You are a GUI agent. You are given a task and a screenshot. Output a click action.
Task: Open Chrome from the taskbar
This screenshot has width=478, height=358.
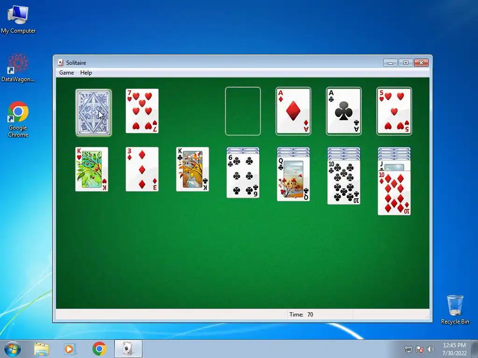99,349
